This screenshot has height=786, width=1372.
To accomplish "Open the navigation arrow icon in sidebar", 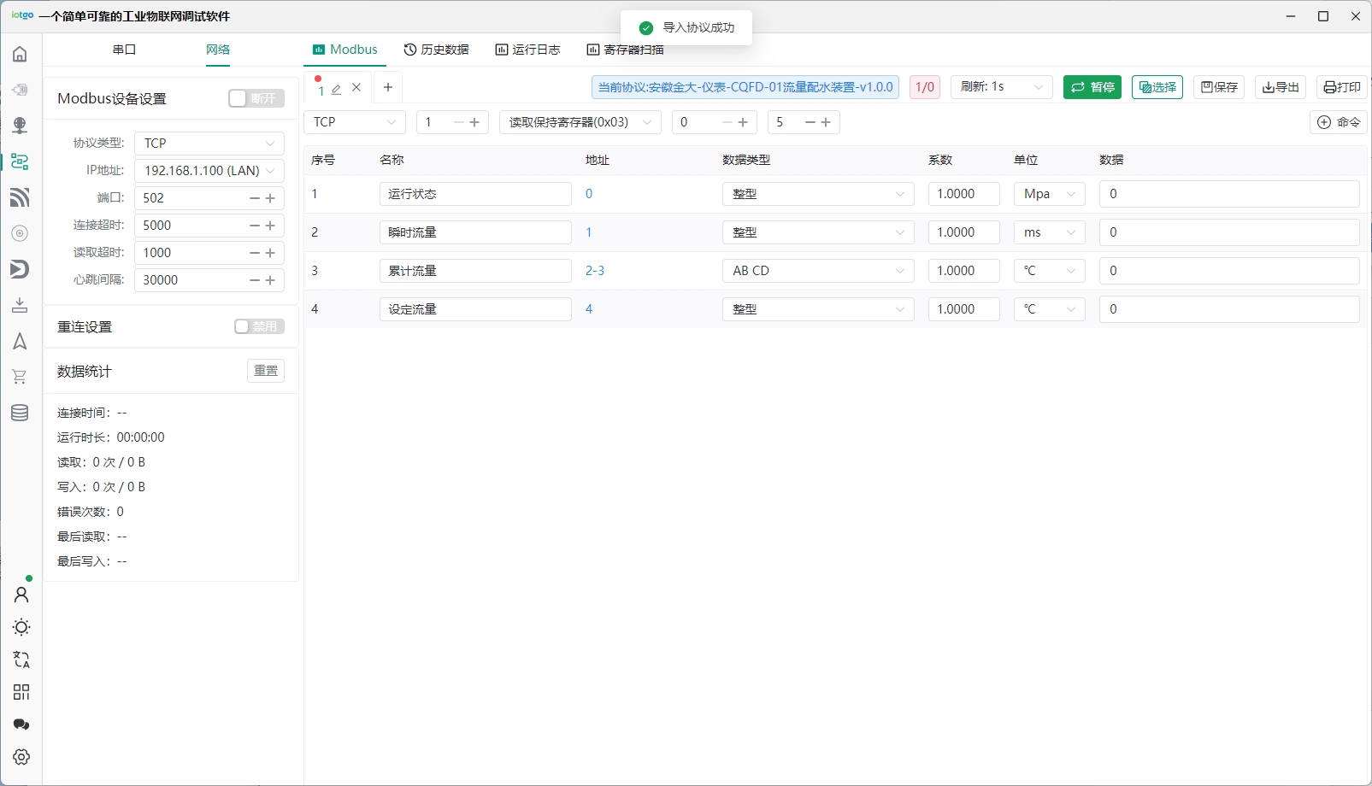I will pyautogui.click(x=20, y=342).
